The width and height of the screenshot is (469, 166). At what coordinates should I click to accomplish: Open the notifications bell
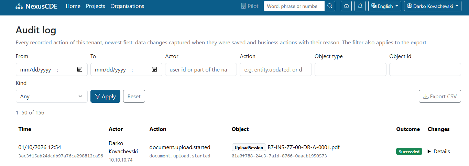pos(360,6)
